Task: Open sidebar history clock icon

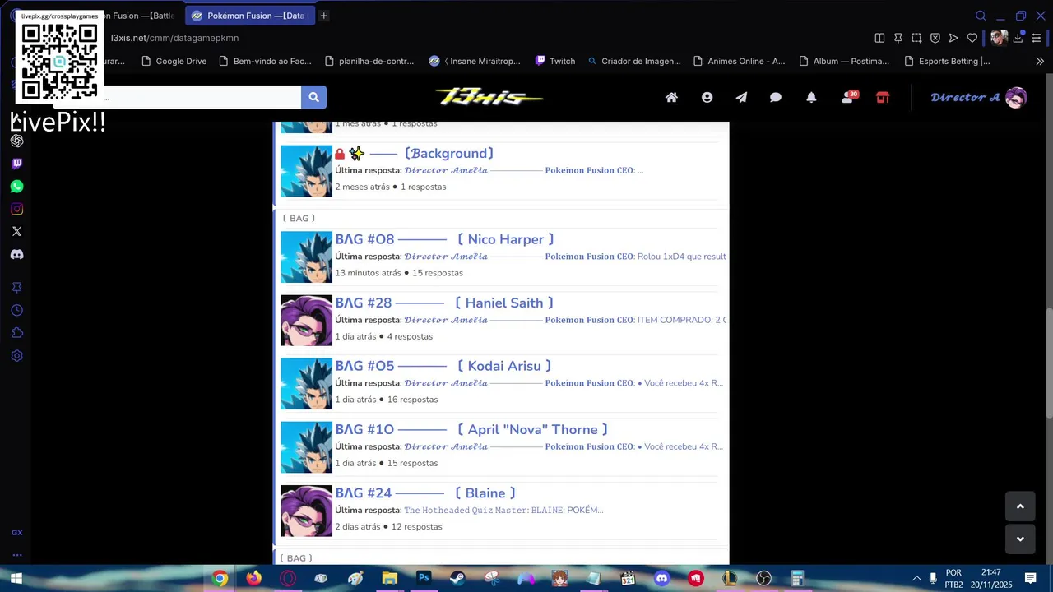Action: pos(16,310)
